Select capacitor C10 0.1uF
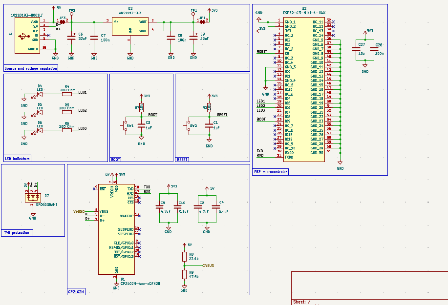Image resolution: width=448 pixels, height=305 pixels. 177,207
